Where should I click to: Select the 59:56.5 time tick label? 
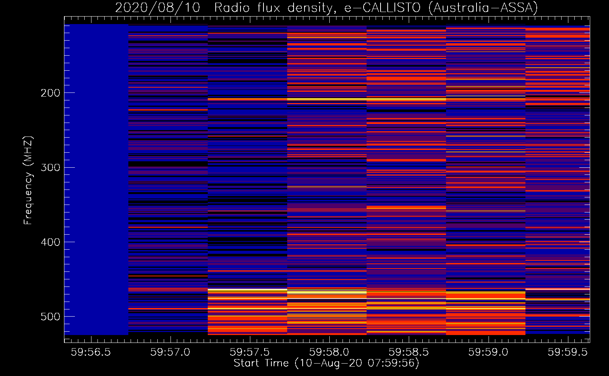(x=91, y=352)
